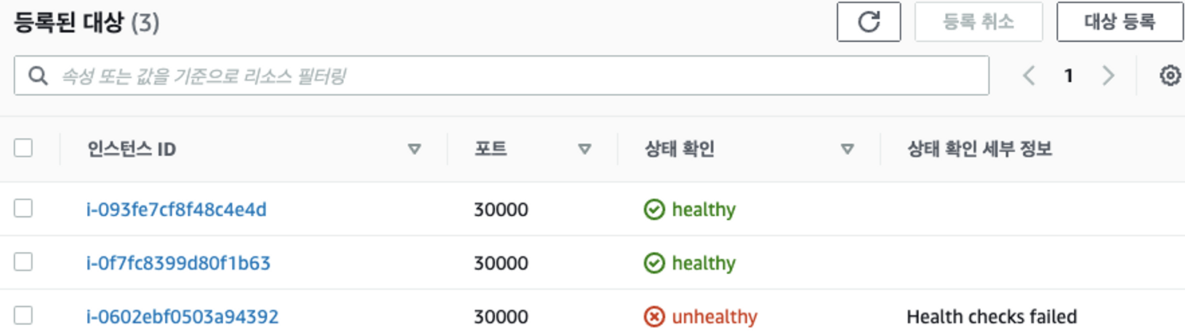Sort by 포트 column arrow
Viewport: 1185px width, 335px height.
pyautogui.click(x=584, y=149)
